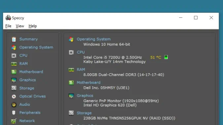Viewport: 223px width, 125px height.
Task: Click the Peripherals mouse icon in sidebar
Action: [x=14, y=113]
